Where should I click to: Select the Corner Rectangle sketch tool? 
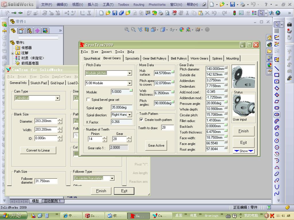pyautogui.click(x=277, y=75)
